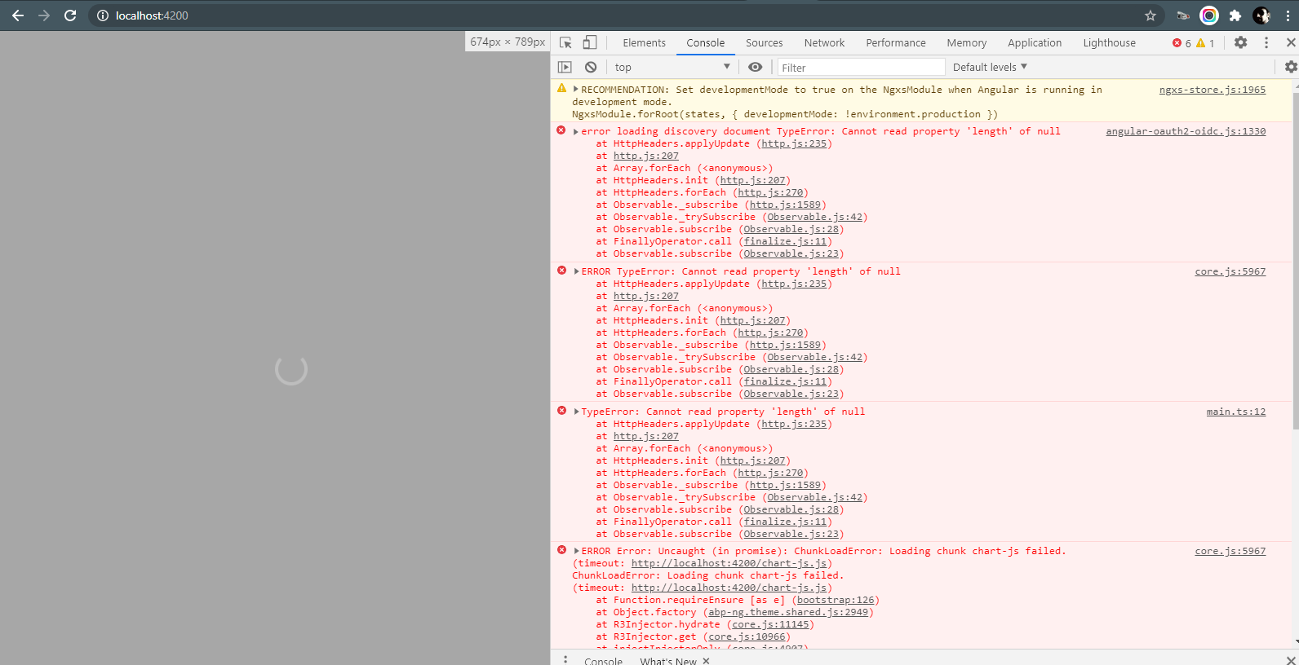1299x665 pixels.
Task: Open the top JavaScript context dropdown
Action: [672, 67]
